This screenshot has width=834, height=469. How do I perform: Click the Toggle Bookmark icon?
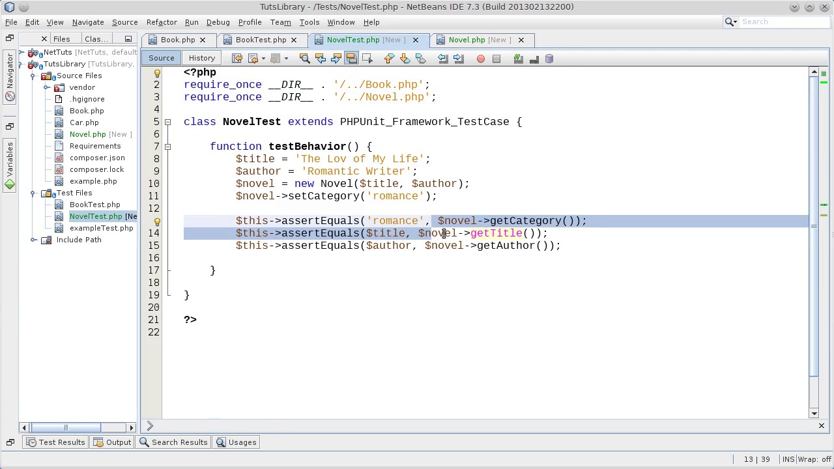pyautogui.click(x=420, y=59)
